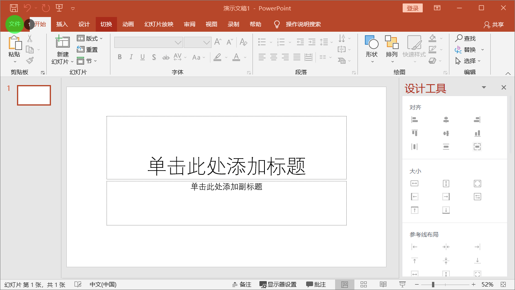The height and width of the screenshot is (290, 515).
Task: Click the 批注 comments button
Action: pos(316,285)
